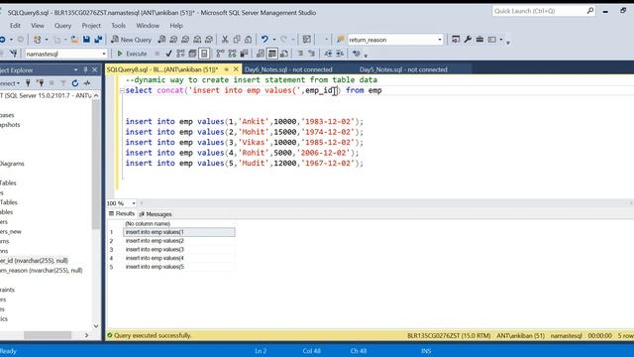Click the Query Options icon

(192, 54)
